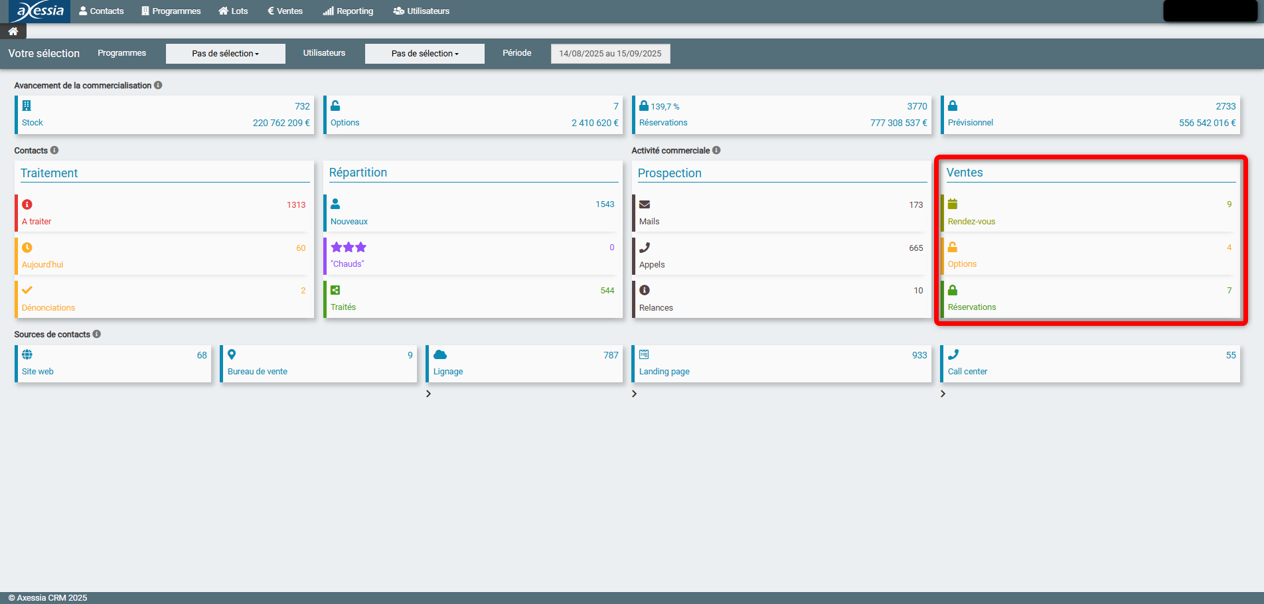The image size is (1264, 604).
Task: Open the Reporting menu in top navigation
Action: coord(349,11)
